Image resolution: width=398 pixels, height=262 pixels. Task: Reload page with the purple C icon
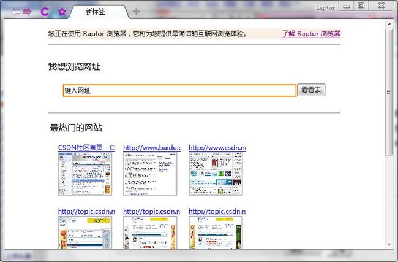(x=45, y=12)
